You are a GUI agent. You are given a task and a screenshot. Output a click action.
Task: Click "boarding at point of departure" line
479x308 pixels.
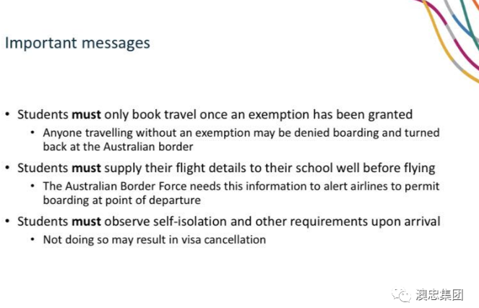pyautogui.click(x=121, y=200)
